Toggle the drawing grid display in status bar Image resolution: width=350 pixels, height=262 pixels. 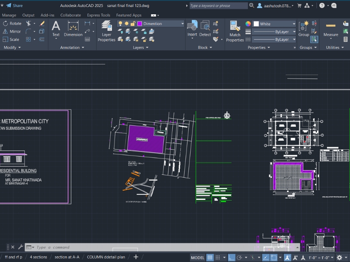coord(210,257)
